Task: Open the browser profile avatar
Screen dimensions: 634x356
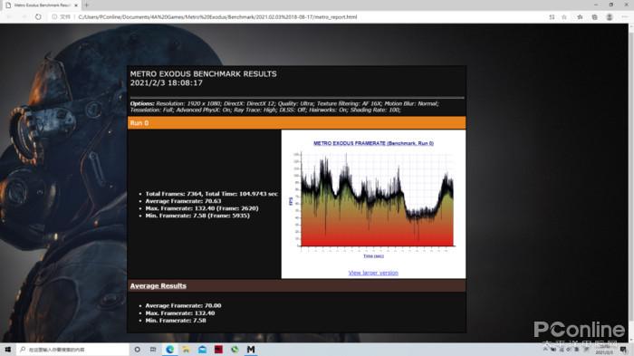Action: click(610, 17)
